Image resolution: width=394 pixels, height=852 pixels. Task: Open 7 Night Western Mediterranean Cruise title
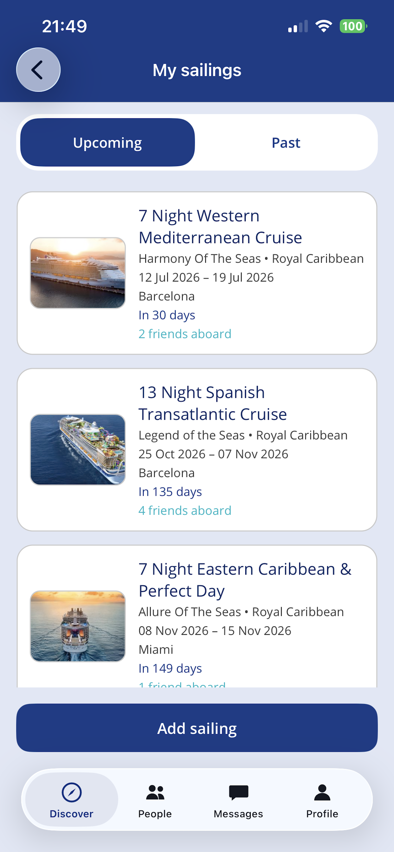[x=220, y=227]
